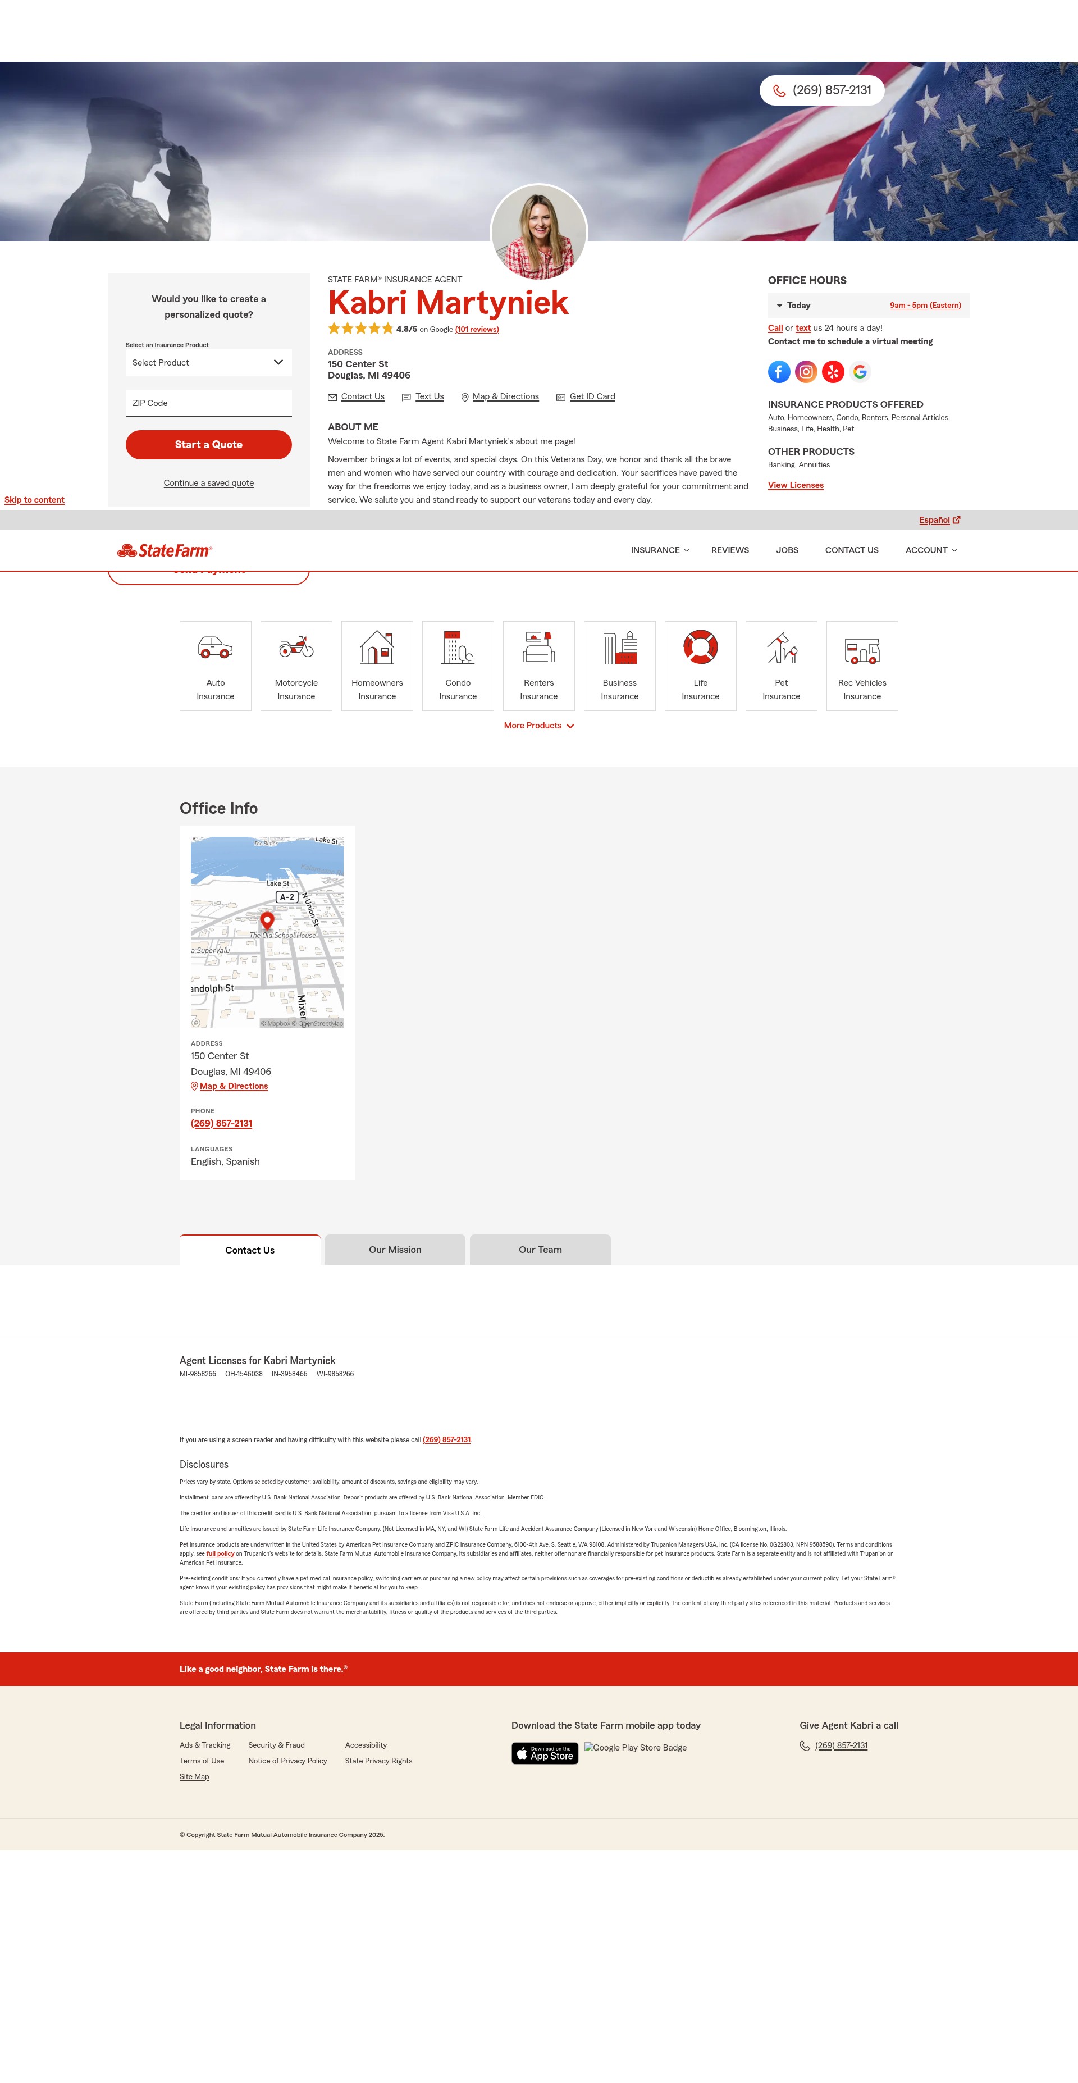Click the Get ID Card icon
The image size is (1078, 2083).
(560, 397)
